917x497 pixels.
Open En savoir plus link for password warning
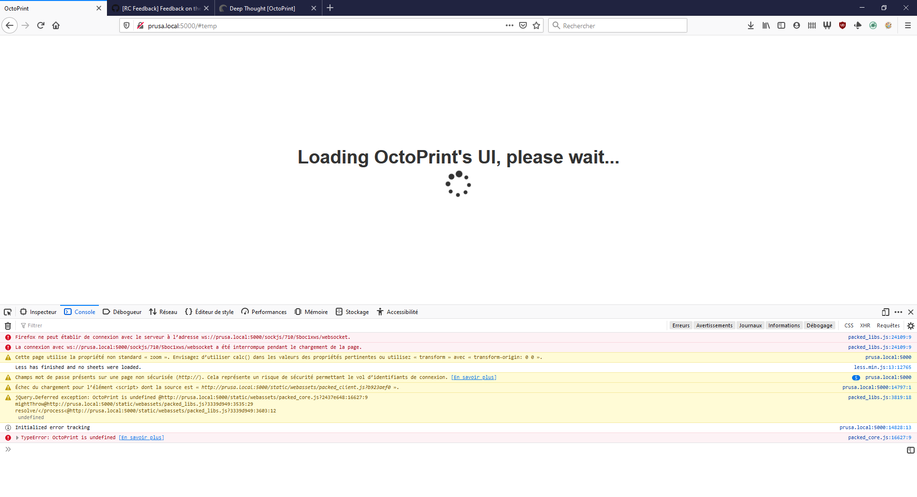pos(474,378)
